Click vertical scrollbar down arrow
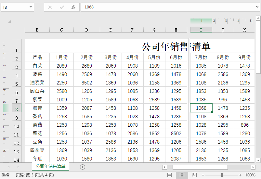Screen dimensions: 261x179 click(258, 160)
